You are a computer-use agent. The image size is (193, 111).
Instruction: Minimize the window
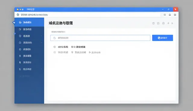[x=163, y=9]
